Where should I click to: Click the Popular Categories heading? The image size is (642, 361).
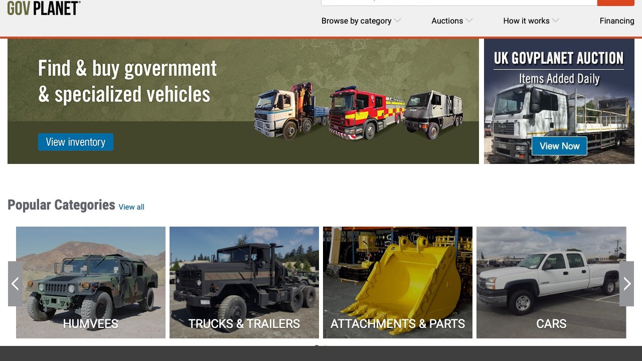[61, 205]
